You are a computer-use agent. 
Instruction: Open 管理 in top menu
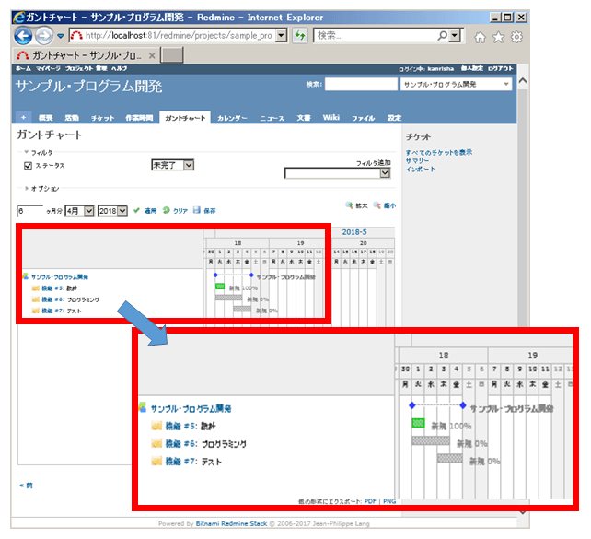[x=101, y=68]
